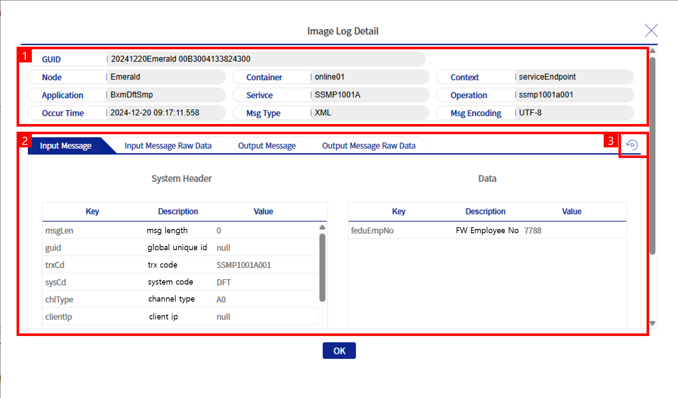The image size is (678, 398).
Task: Click the Key column header in System Header
Action: [92, 212]
